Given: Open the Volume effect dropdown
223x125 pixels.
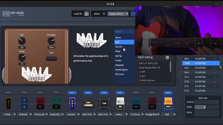Looking at the screenshot, I should tap(72, 114).
